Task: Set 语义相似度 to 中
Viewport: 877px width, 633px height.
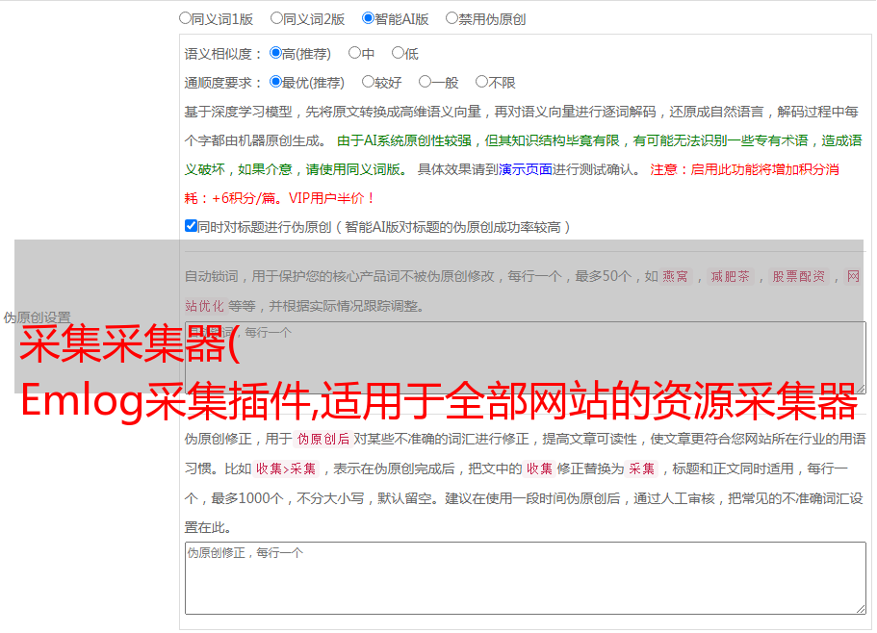Action: tap(354, 53)
